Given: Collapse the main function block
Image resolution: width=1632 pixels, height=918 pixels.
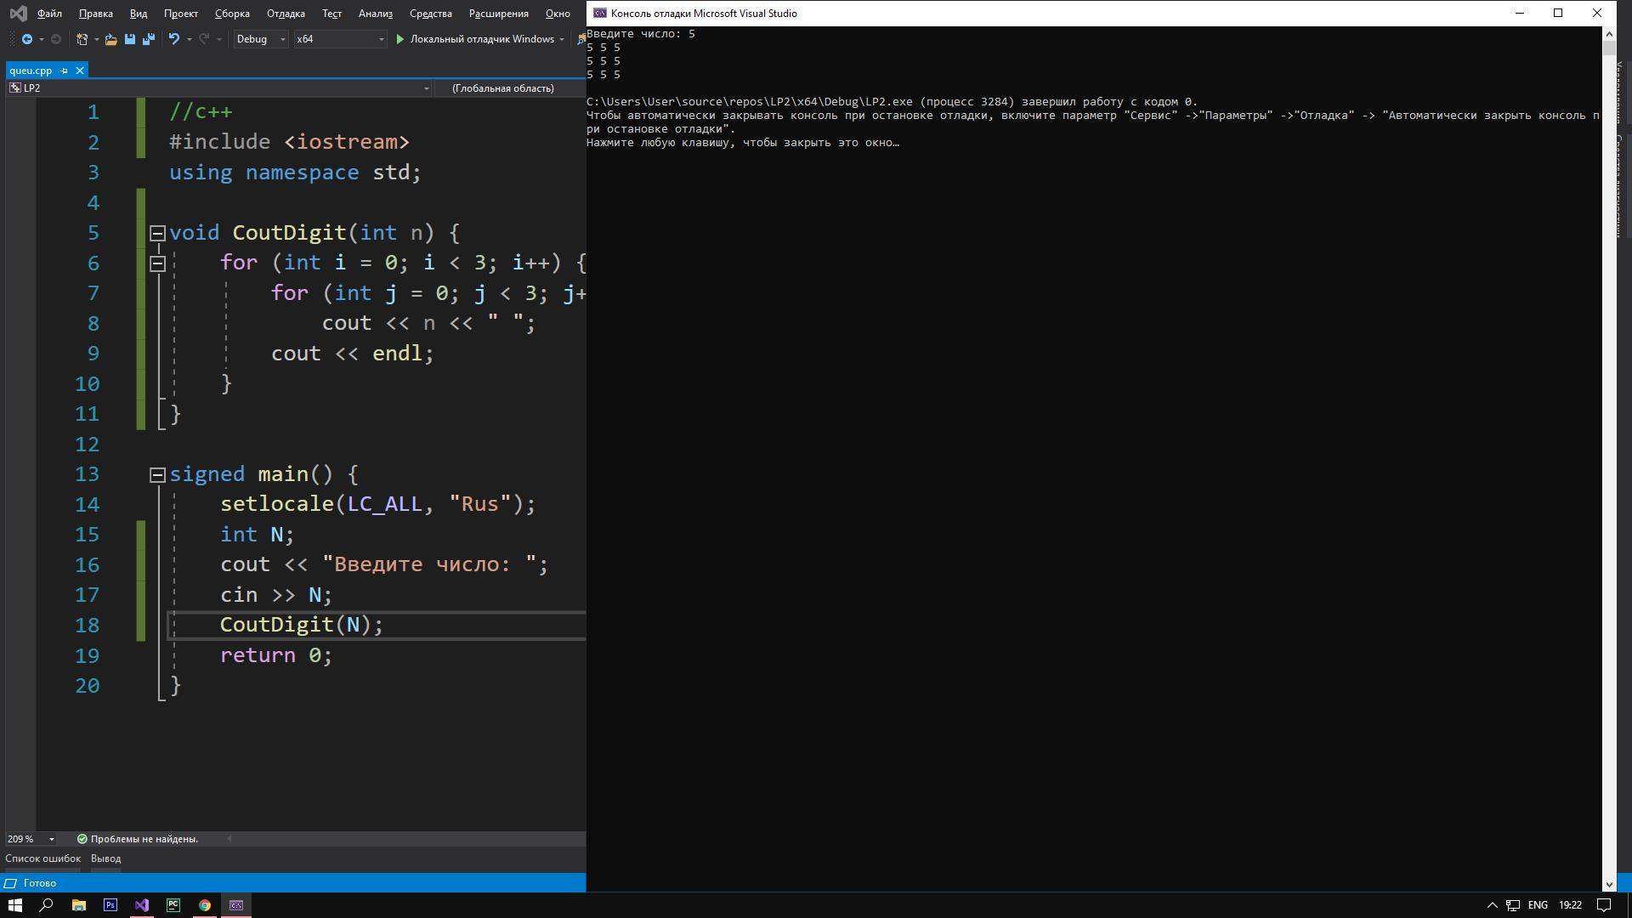Looking at the screenshot, I should (x=157, y=475).
